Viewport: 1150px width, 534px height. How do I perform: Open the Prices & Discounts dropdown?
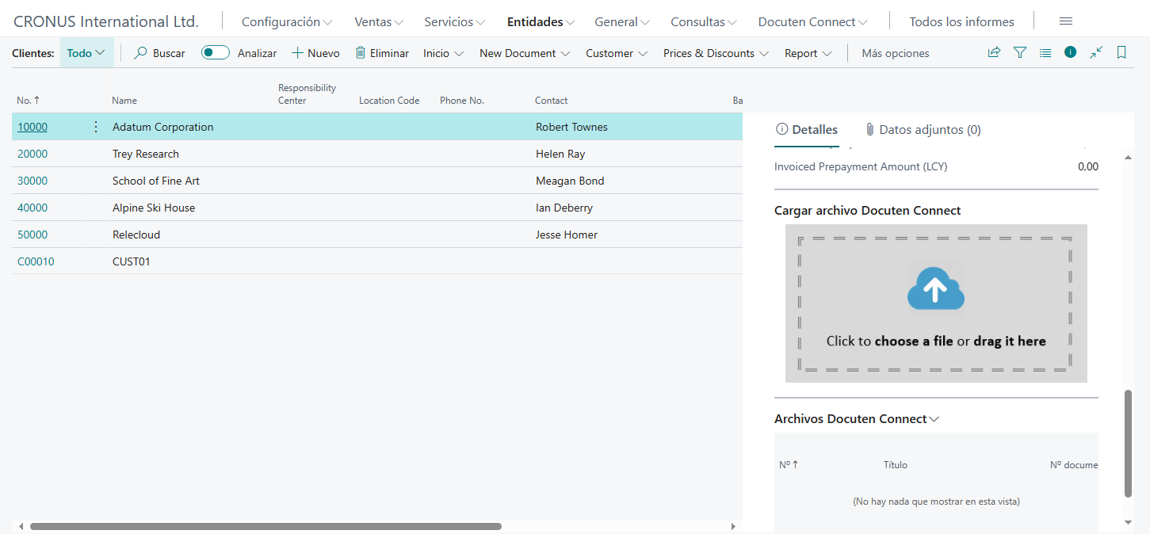[x=716, y=53]
